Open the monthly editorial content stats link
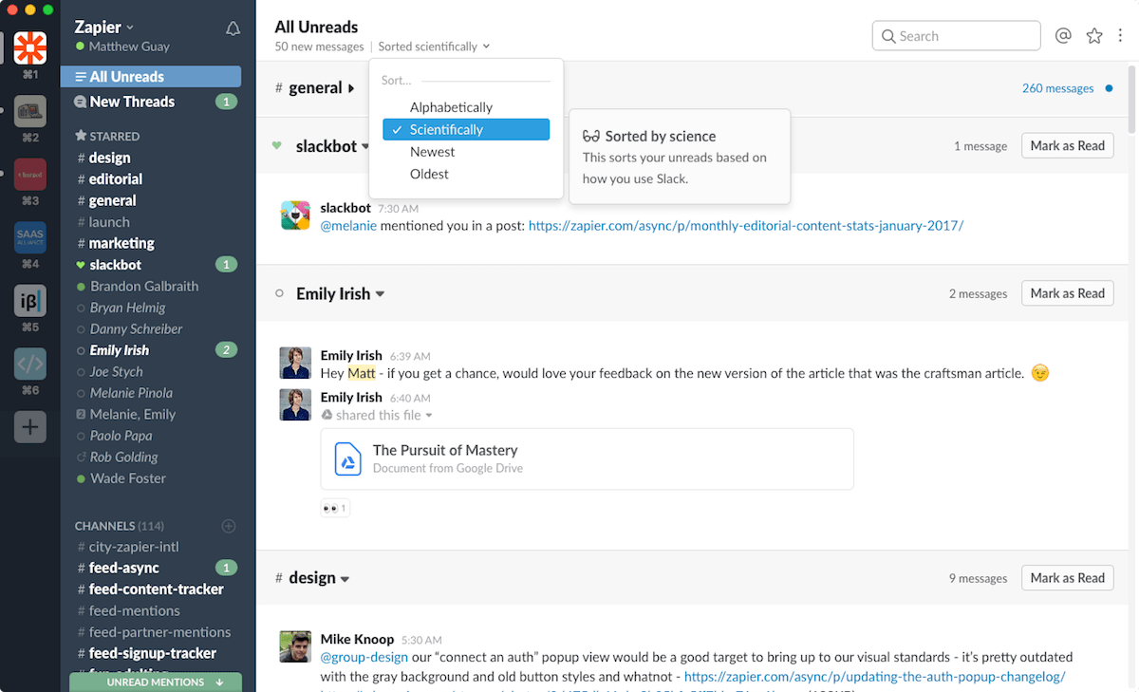This screenshot has width=1139, height=692. pyautogui.click(x=746, y=226)
